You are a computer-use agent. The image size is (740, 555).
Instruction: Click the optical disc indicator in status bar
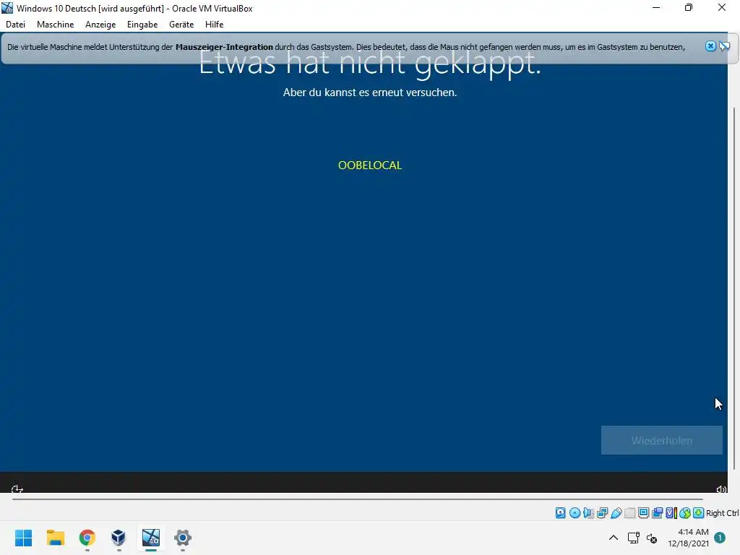point(575,513)
